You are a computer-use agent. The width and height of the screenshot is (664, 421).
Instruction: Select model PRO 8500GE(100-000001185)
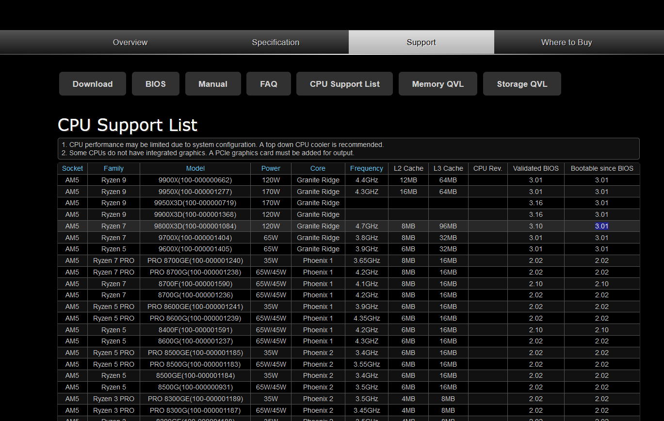tap(195, 353)
